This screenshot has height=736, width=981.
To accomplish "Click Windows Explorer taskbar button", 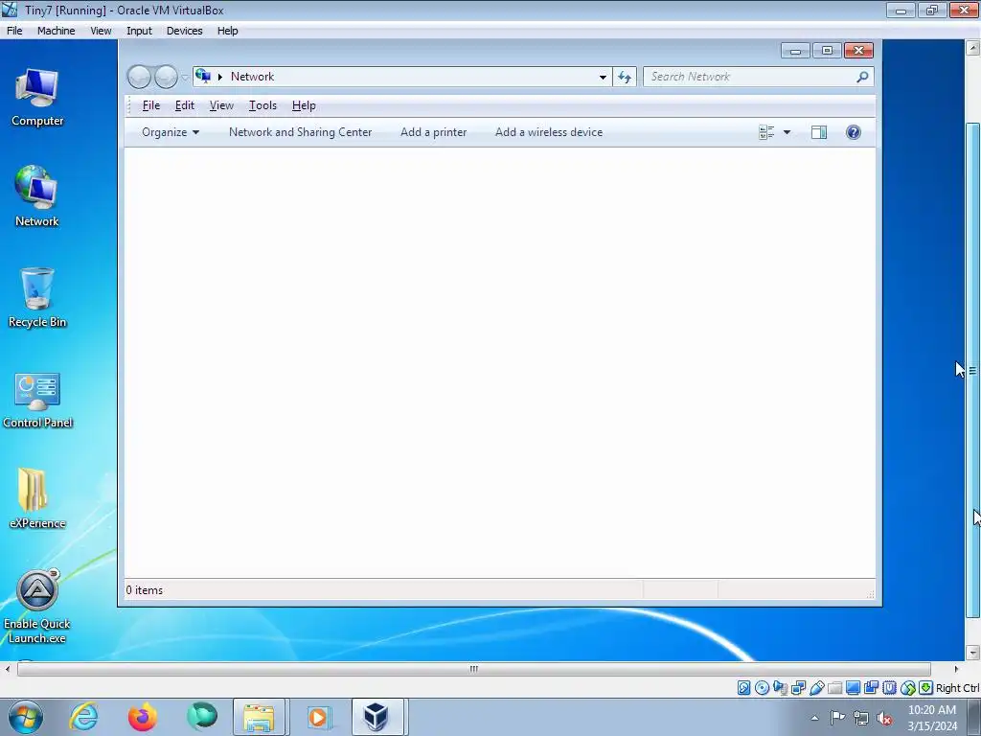I will pyautogui.click(x=259, y=717).
